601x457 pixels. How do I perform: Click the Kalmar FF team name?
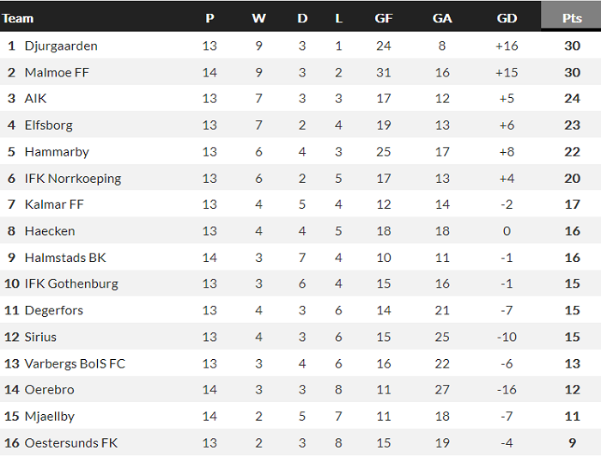point(54,204)
